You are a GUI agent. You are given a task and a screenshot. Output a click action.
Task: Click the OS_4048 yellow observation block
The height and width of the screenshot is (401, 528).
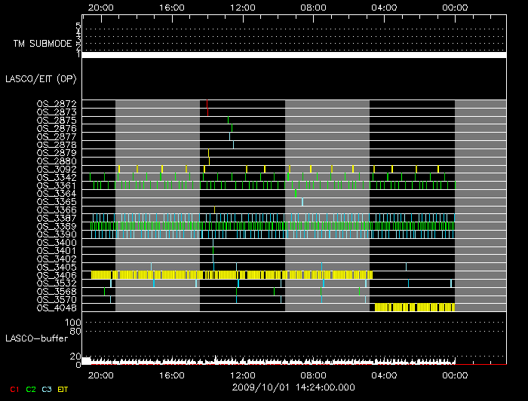(414, 308)
